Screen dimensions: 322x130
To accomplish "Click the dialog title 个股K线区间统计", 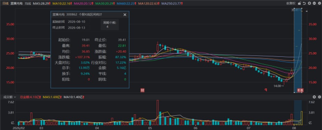I will pyautogui.click(x=90, y=15).
